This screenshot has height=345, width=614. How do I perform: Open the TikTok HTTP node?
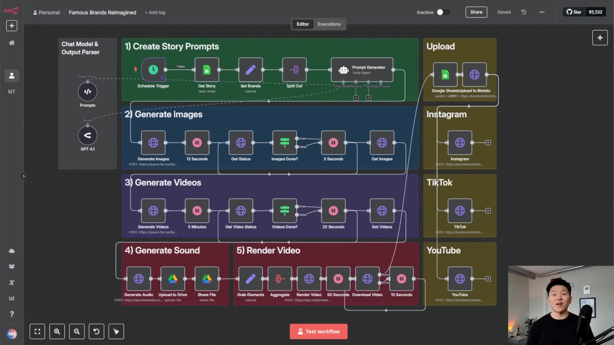pos(460,210)
